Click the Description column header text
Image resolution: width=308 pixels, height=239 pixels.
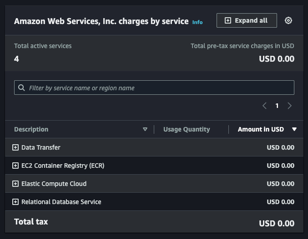(x=31, y=129)
